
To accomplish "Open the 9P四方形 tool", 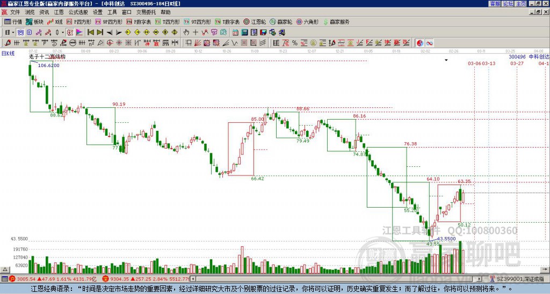I will [108, 21].
